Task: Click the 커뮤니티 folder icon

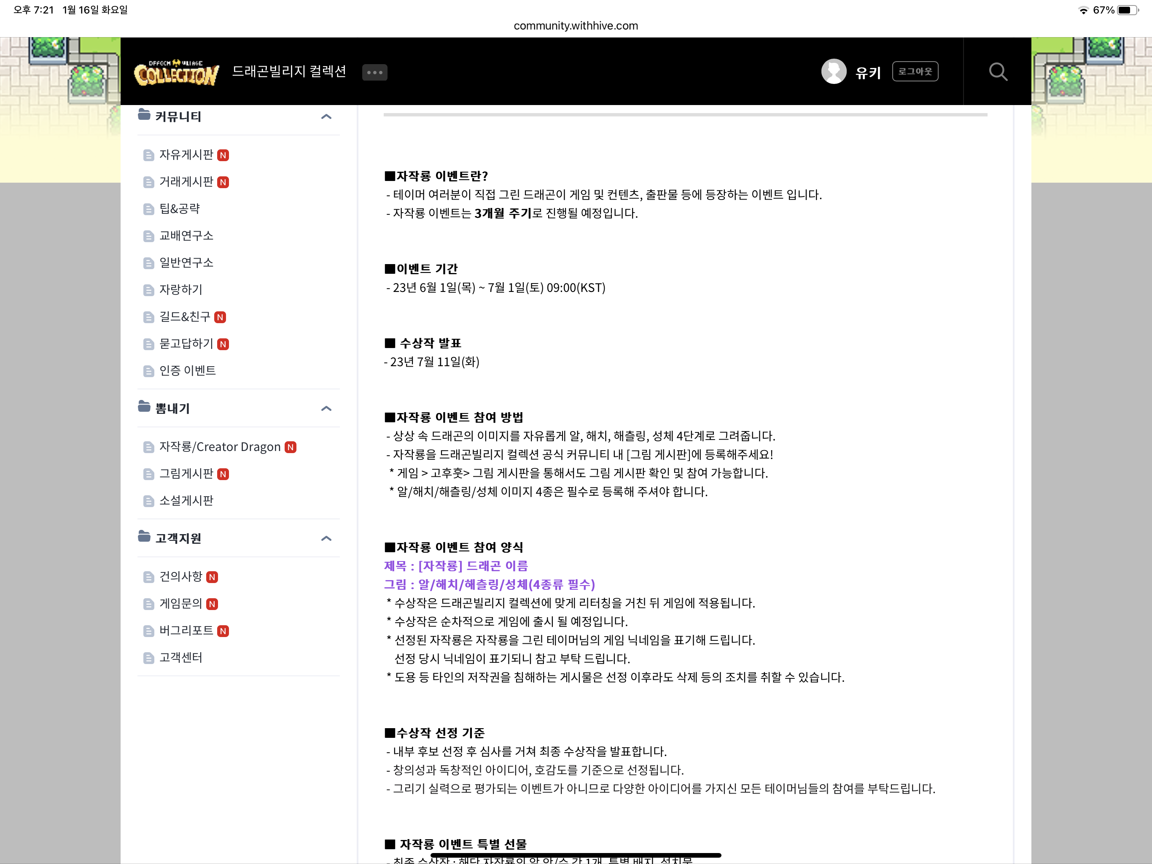Action: point(144,115)
